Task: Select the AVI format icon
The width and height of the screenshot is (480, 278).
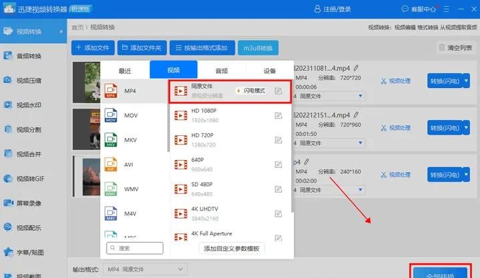Action: point(111,165)
